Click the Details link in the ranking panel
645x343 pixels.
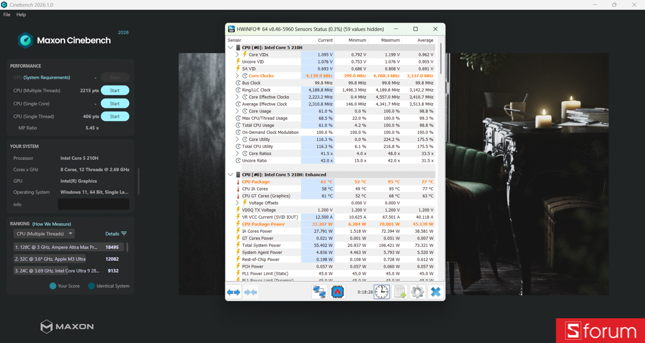(112, 234)
